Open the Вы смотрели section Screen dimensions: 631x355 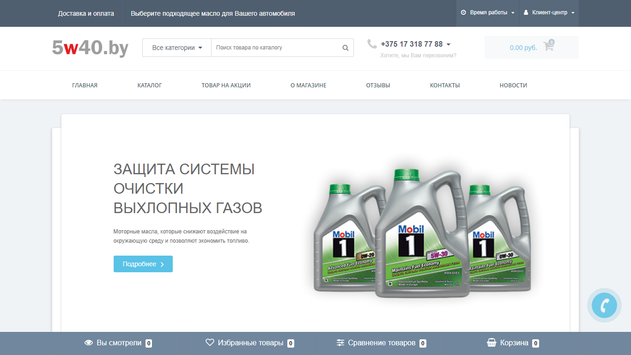[118, 343]
